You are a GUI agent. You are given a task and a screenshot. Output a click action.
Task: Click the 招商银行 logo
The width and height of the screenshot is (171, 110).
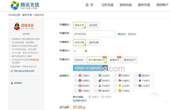120,75
